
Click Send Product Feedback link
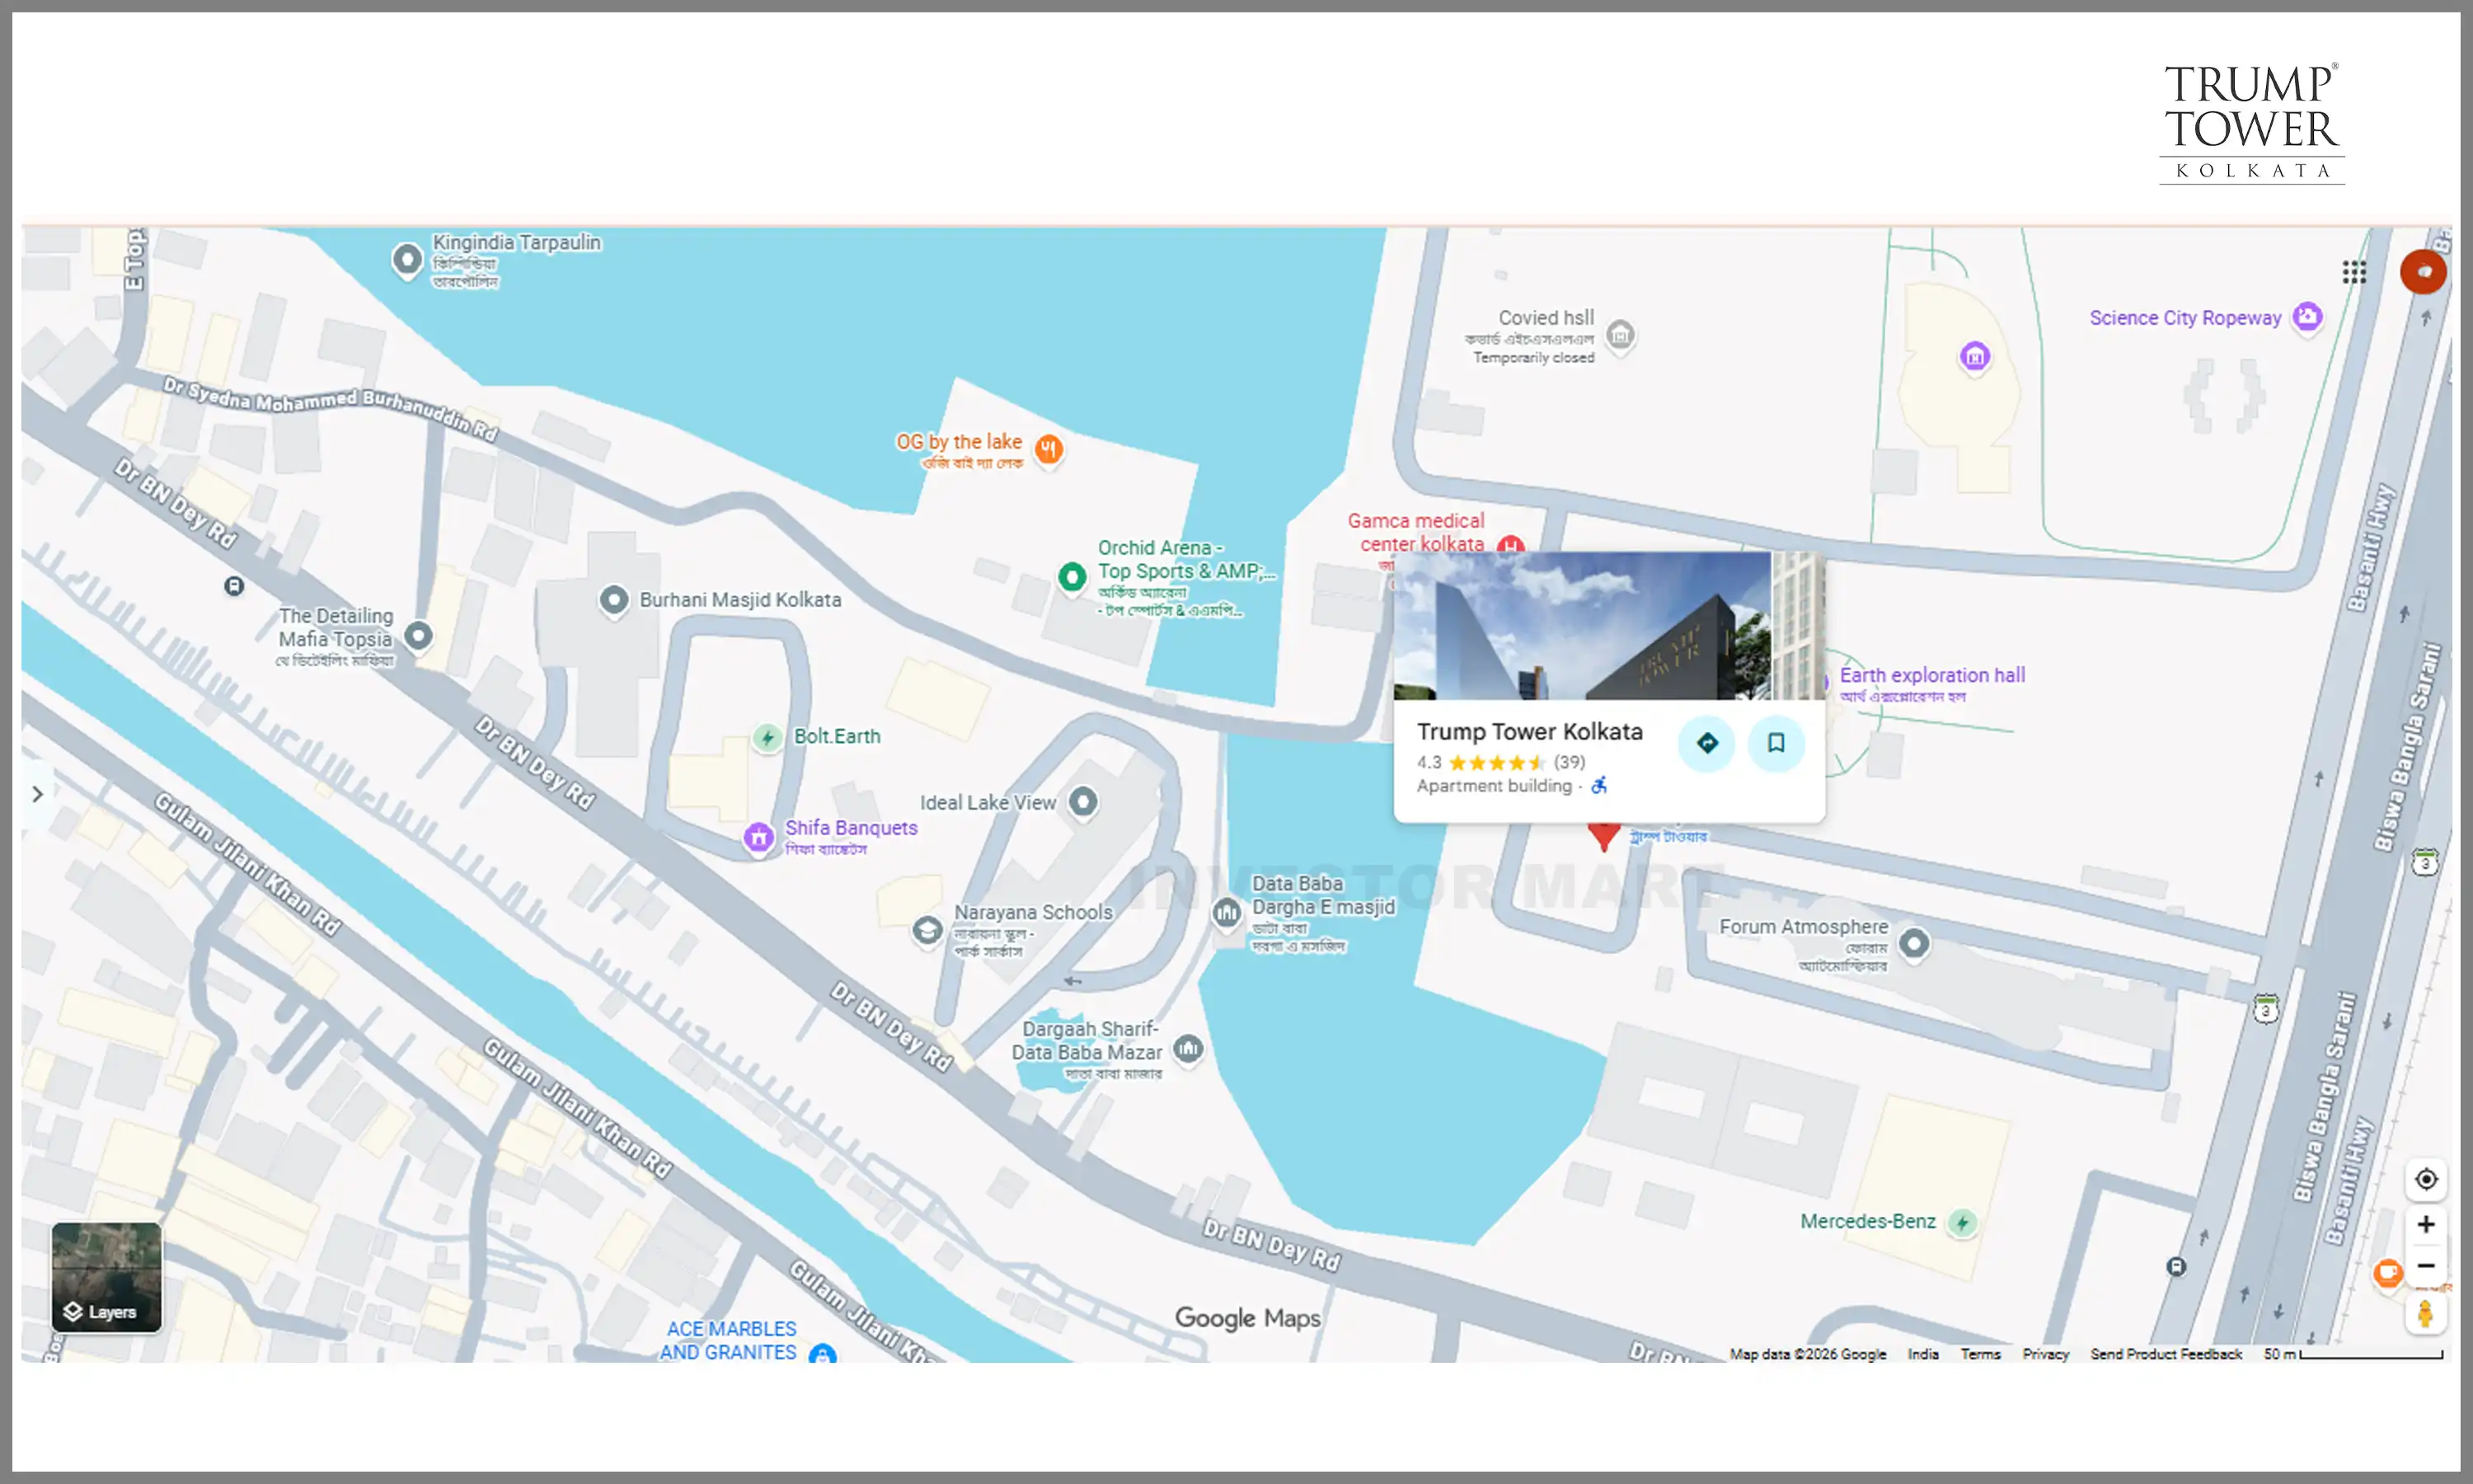[2166, 1354]
